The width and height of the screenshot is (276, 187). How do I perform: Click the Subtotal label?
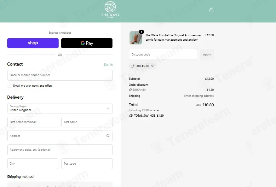point(134,79)
